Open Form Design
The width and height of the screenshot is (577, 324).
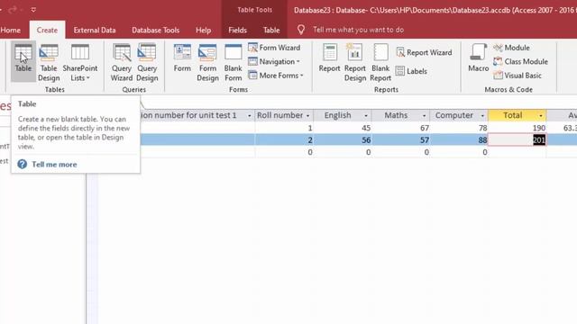tap(207, 62)
